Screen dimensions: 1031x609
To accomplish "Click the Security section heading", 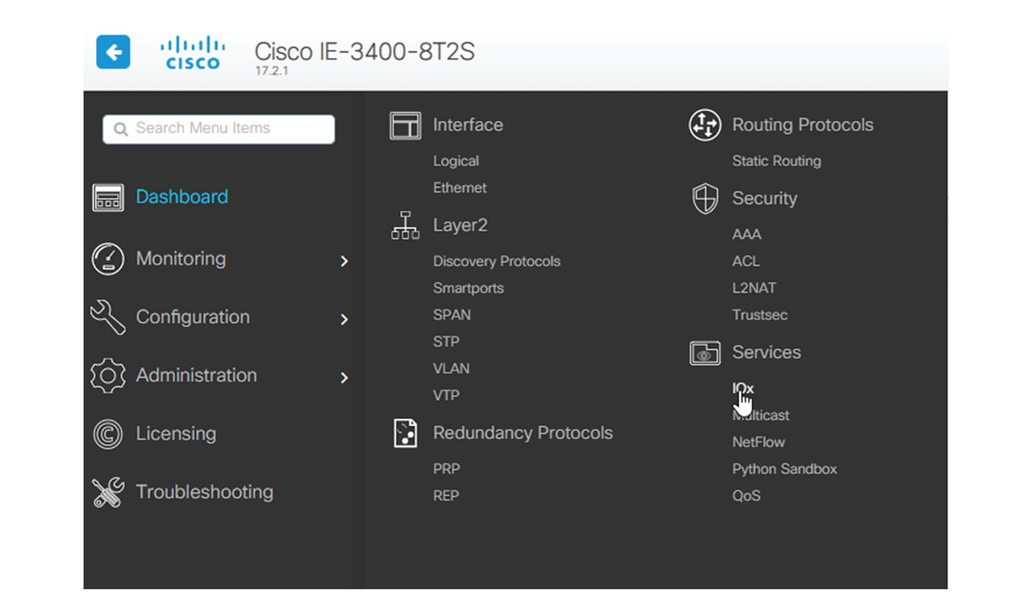I will 765,198.
